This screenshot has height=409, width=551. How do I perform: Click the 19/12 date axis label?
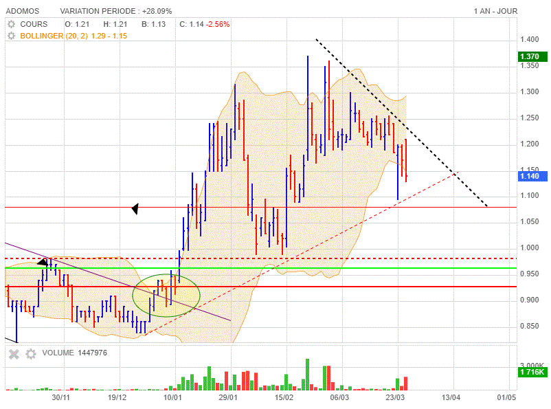tap(117, 398)
